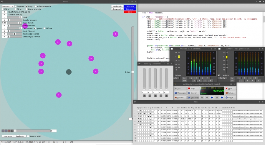The height and width of the screenshot is (145, 265).
Task: Stop the JACK server
Action: [x=193, y=88]
